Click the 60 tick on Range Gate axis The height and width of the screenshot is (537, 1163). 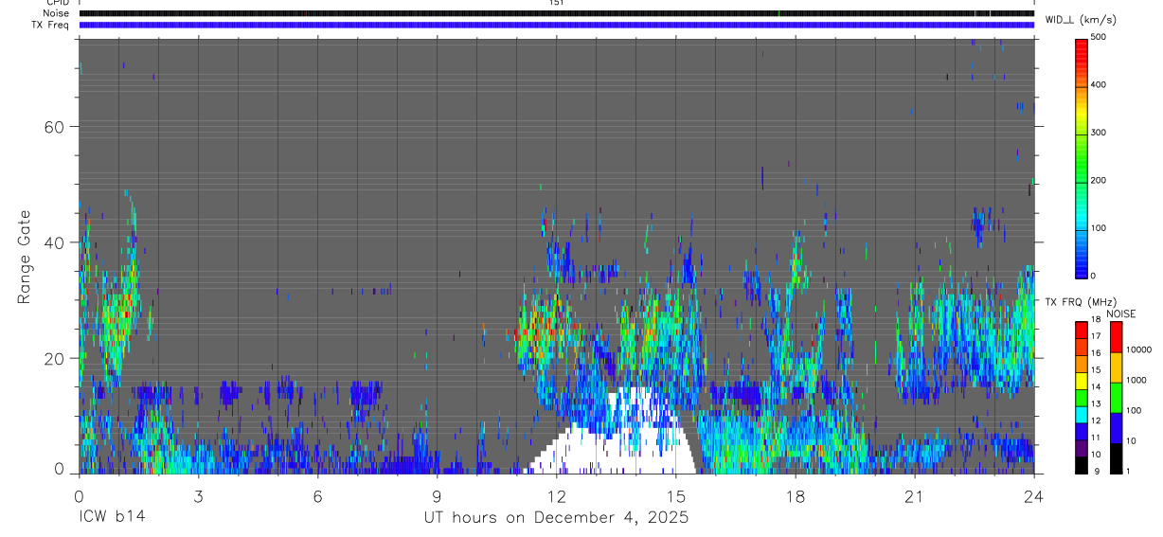pyautogui.click(x=53, y=127)
